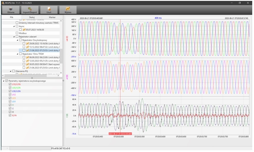Check the Rejestrator zdarzeń checkbox
This screenshot has height=152, width=254.
click(x=17, y=37)
